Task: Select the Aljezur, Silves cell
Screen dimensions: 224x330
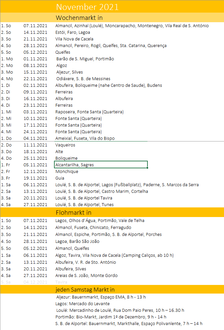Action: click(x=69, y=72)
